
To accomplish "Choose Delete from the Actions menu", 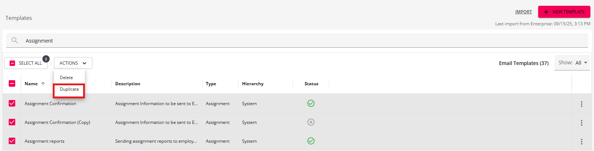I will [66, 78].
